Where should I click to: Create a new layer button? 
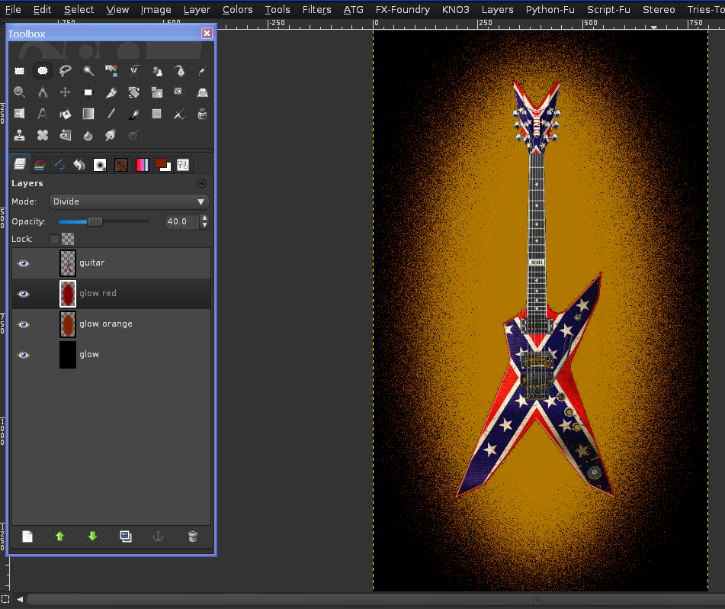coord(27,536)
